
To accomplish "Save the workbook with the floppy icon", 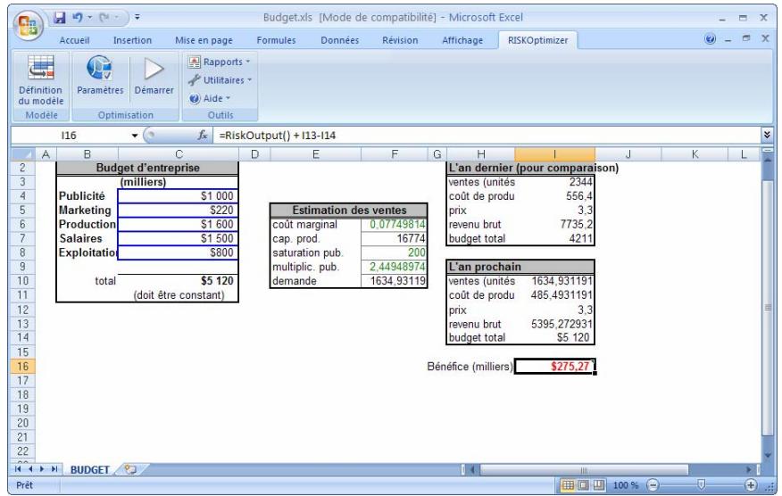I will click(x=60, y=18).
